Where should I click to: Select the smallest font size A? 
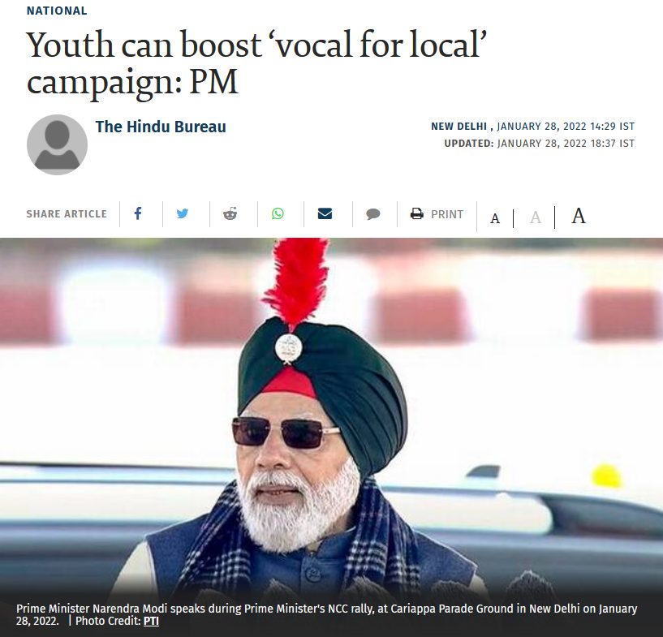point(495,218)
